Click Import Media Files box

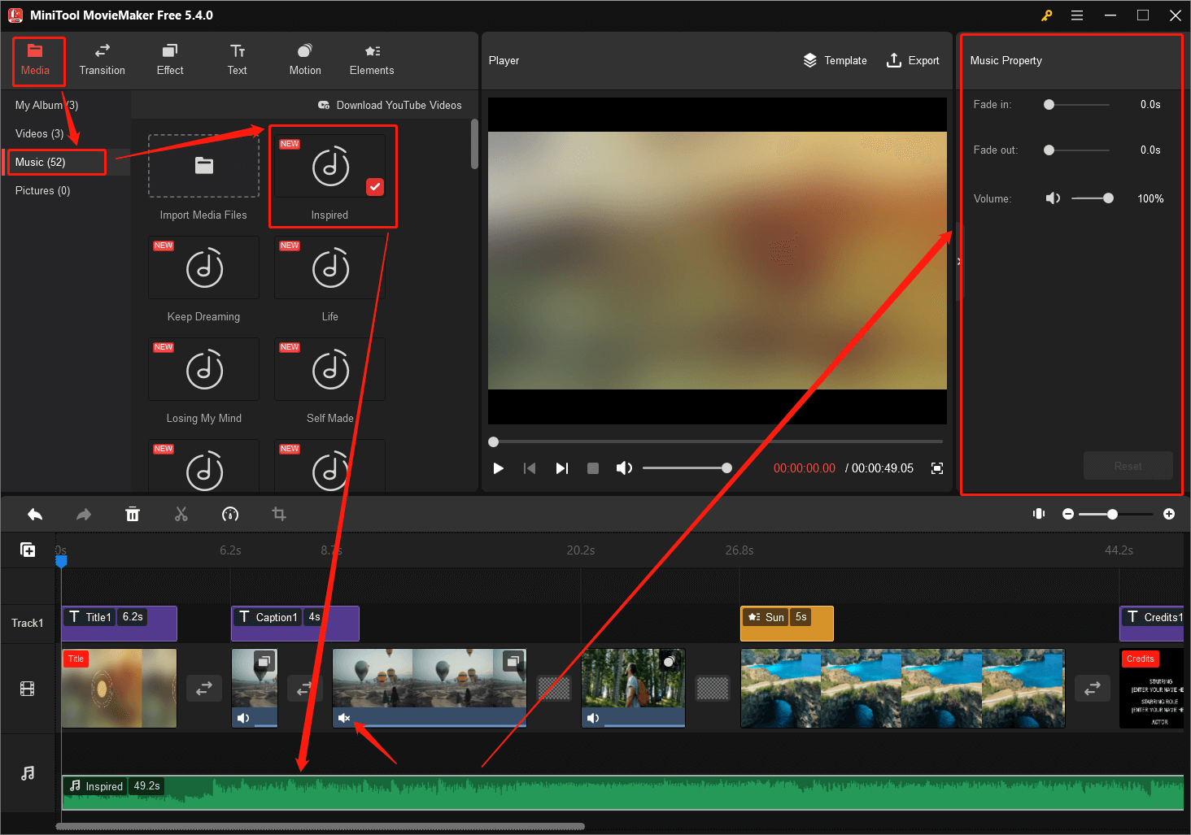coord(203,167)
